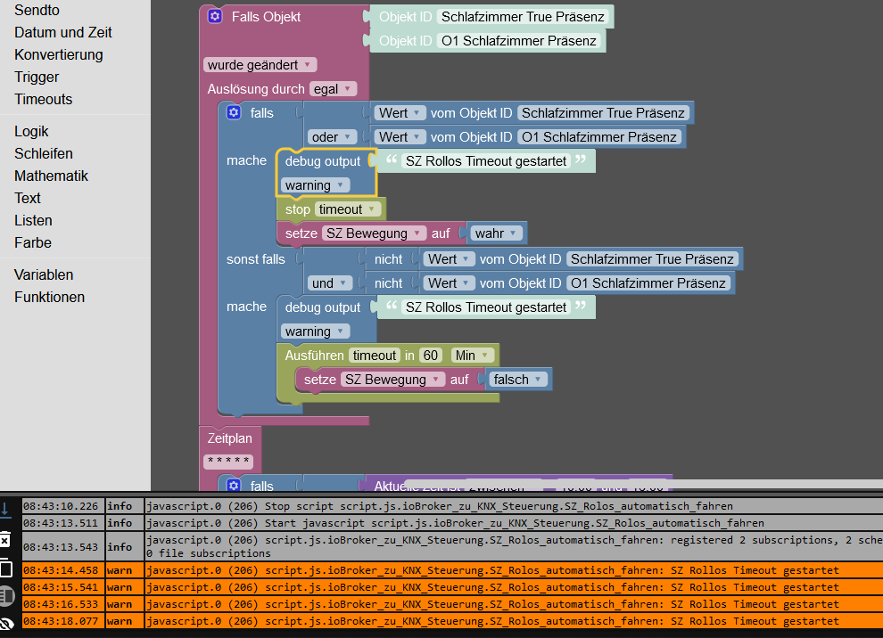Open the Datum und Zeit category
883x638 pixels.
point(63,32)
